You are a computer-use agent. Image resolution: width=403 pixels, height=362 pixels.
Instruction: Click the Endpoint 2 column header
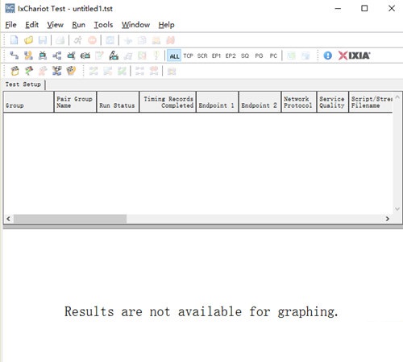click(x=260, y=102)
